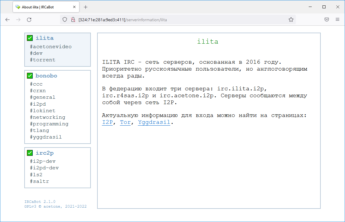
Task: Go back with the browser back arrow
Action: 7,20
